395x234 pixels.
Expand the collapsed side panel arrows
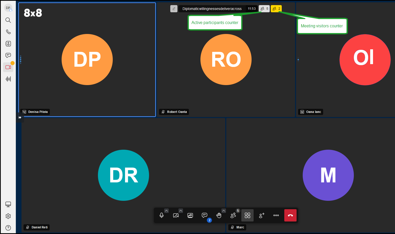coord(20,118)
